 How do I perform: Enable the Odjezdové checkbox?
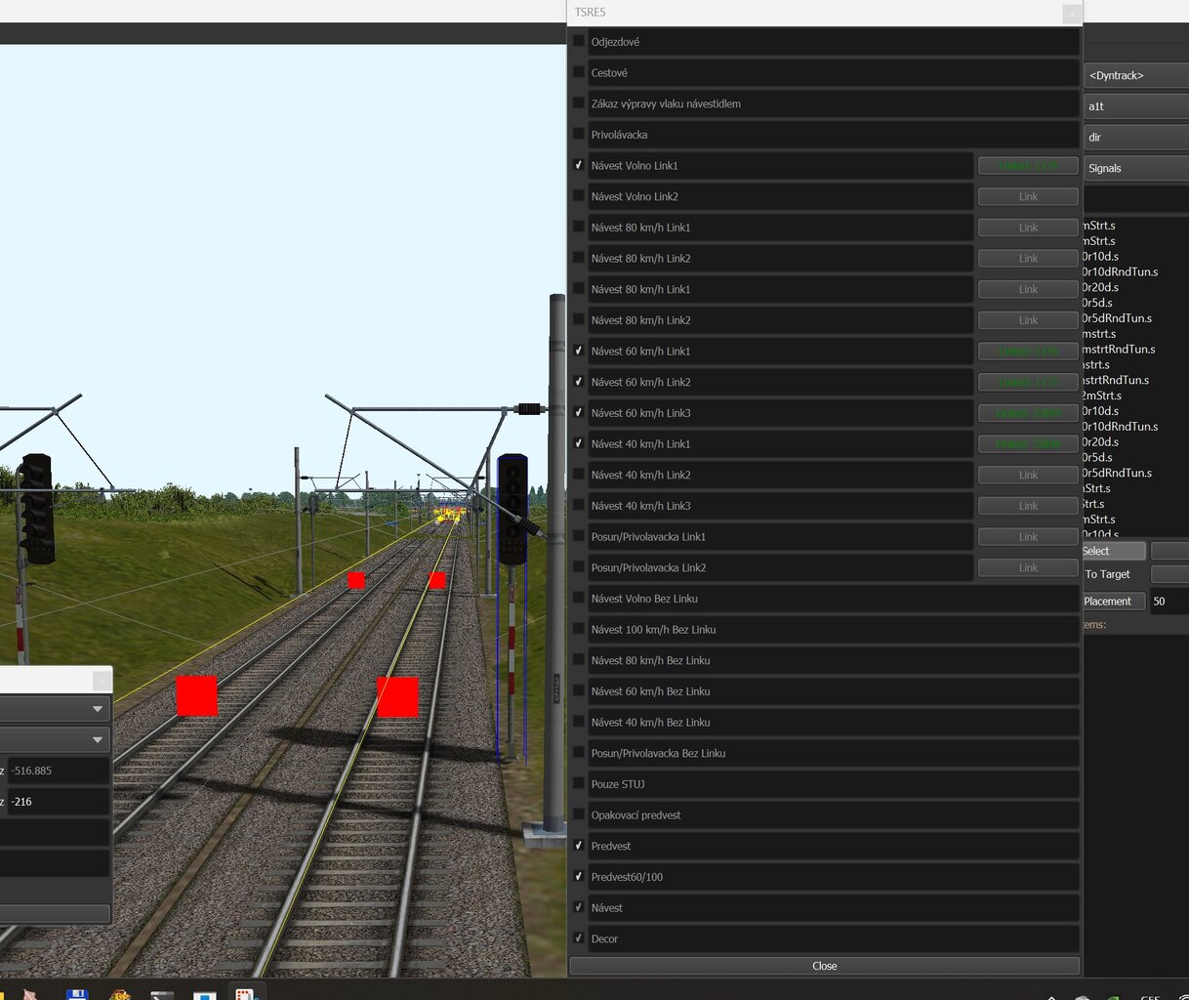579,41
